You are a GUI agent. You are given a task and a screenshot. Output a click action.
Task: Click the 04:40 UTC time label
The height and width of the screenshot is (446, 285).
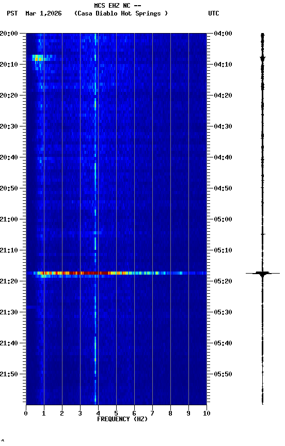[x=223, y=157]
